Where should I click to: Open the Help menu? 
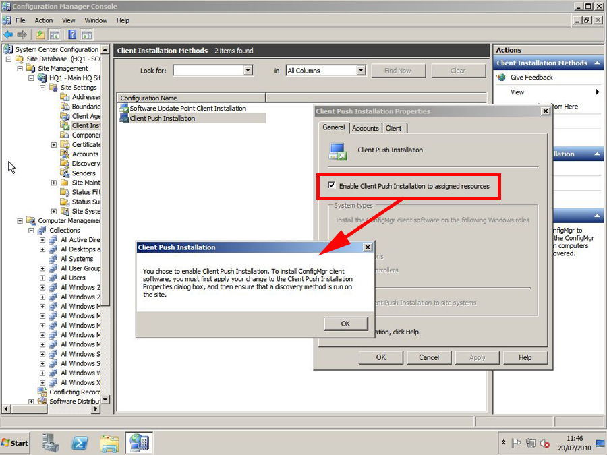[x=123, y=20]
